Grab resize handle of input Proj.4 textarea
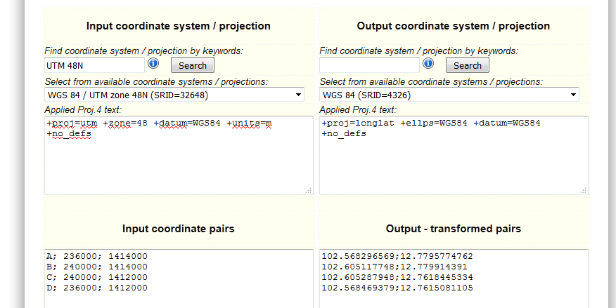The height and width of the screenshot is (308, 616). 309,190
